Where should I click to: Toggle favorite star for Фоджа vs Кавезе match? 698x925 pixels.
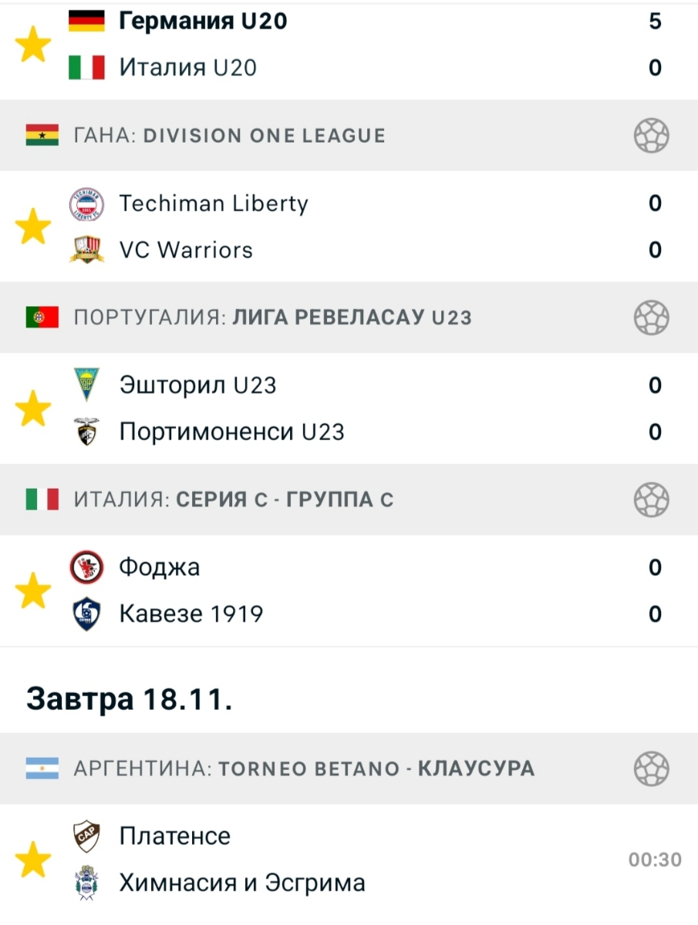pyautogui.click(x=34, y=591)
